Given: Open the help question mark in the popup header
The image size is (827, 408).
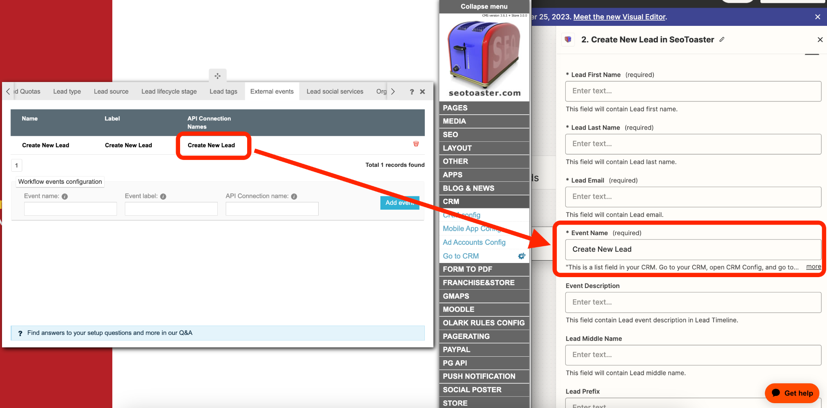Looking at the screenshot, I should [x=411, y=92].
